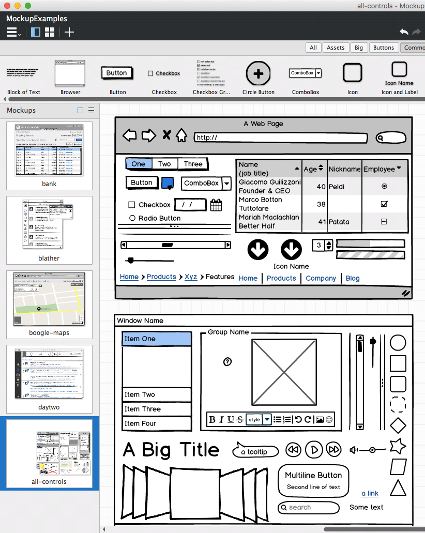425x533 pixels.
Task: Open the main hamburger menu
Action: coord(13,32)
